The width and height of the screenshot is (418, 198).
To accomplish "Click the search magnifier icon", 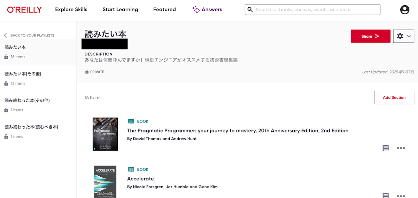I will coord(250,10).
